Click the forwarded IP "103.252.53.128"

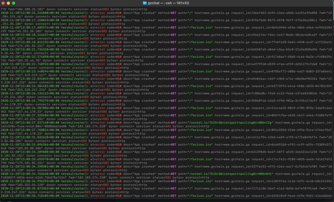(x=30, y=185)
